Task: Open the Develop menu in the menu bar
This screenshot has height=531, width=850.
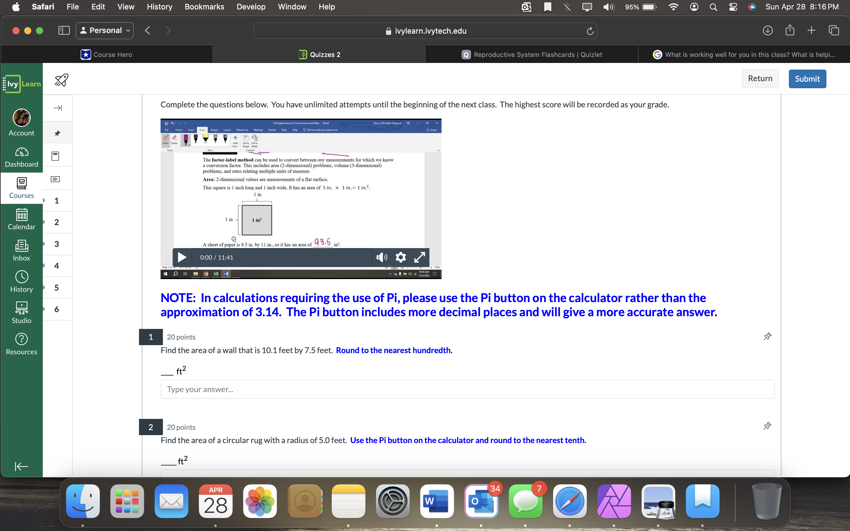Action: pyautogui.click(x=251, y=7)
